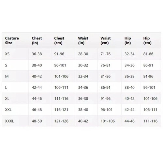Click the 42-44 hip inches cell for XXL
Screen dimensions: 163x159
pos(129,110)
